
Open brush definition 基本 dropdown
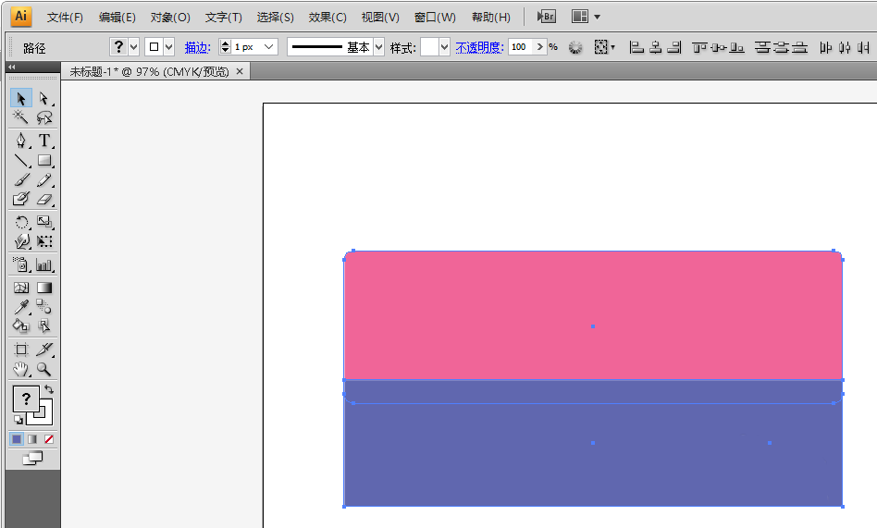(378, 47)
